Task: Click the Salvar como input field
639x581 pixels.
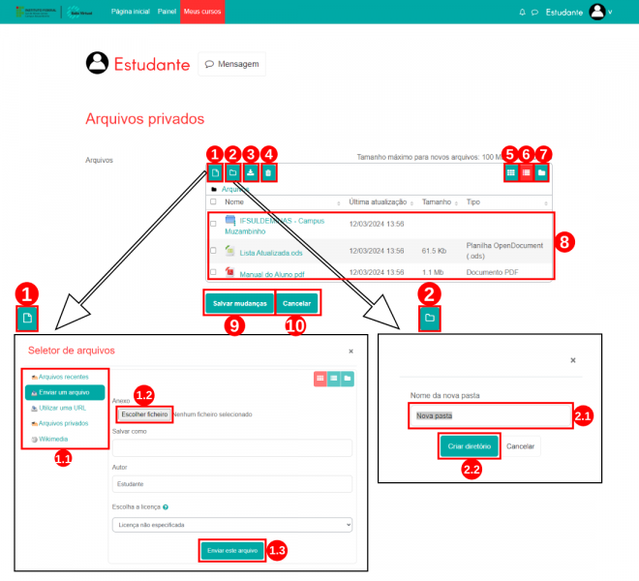Action: pos(232,447)
